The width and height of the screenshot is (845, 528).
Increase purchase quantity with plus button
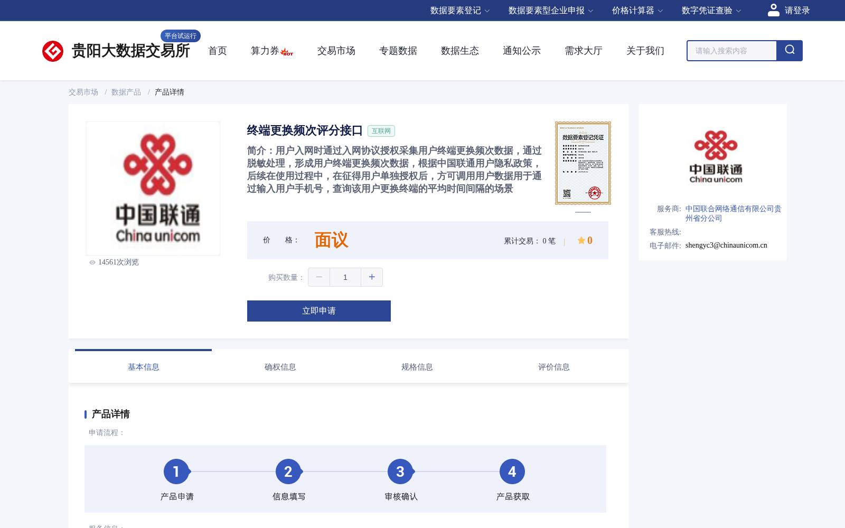(x=372, y=277)
